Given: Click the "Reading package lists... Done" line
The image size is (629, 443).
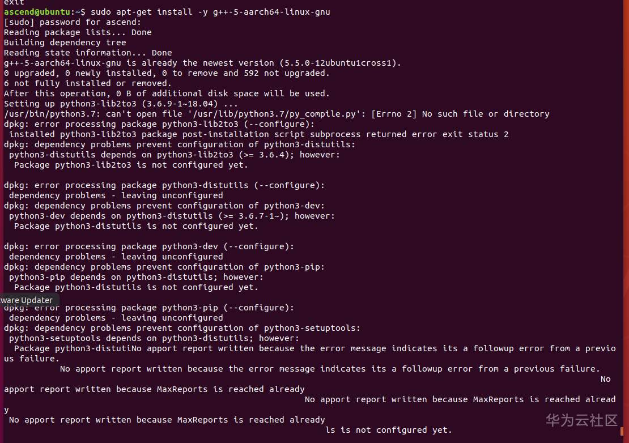Looking at the screenshot, I should (x=78, y=32).
